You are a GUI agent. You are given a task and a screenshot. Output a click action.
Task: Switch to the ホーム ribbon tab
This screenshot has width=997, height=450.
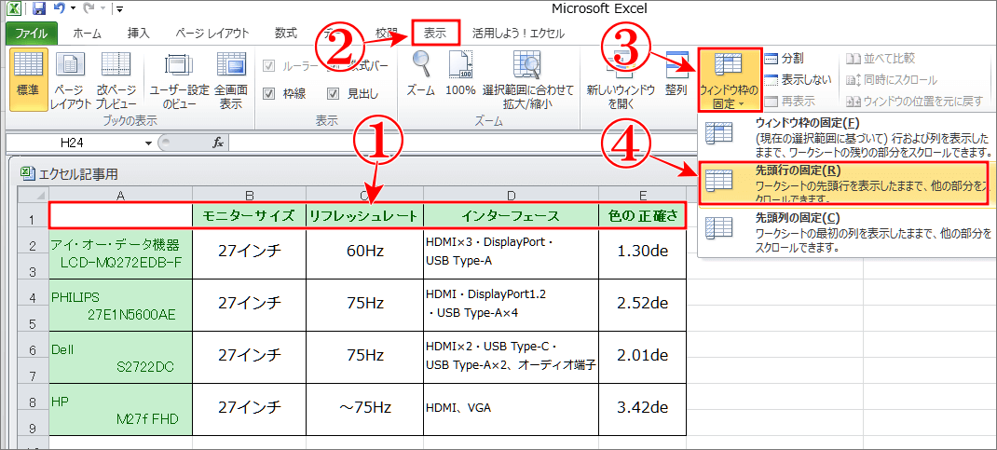pos(87,34)
